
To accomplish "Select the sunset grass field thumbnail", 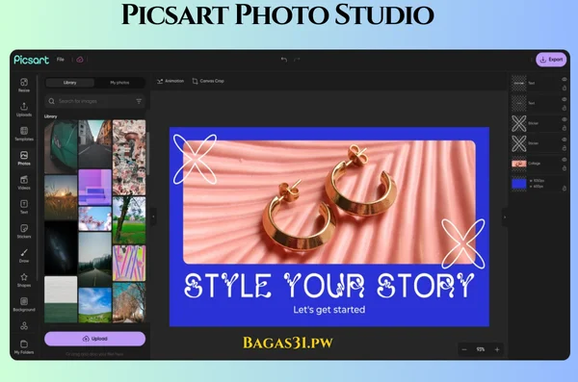I will [61, 197].
